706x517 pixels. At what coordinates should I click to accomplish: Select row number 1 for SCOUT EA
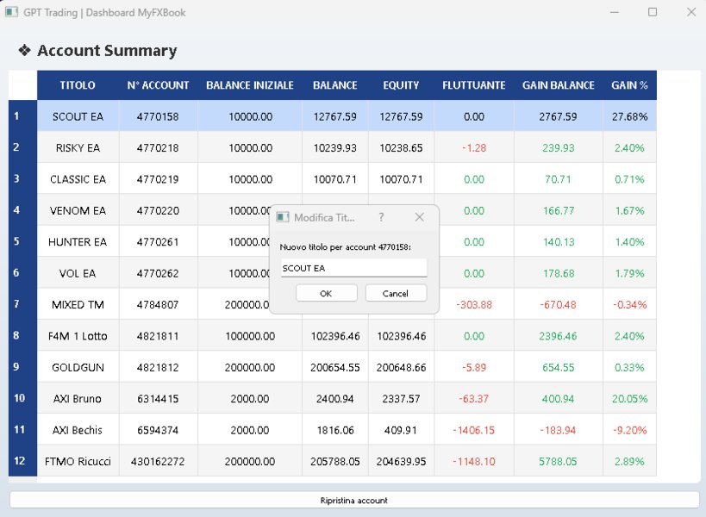(x=21, y=115)
